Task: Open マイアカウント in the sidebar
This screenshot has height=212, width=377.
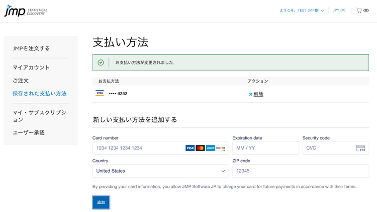Action: click(x=31, y=67)
